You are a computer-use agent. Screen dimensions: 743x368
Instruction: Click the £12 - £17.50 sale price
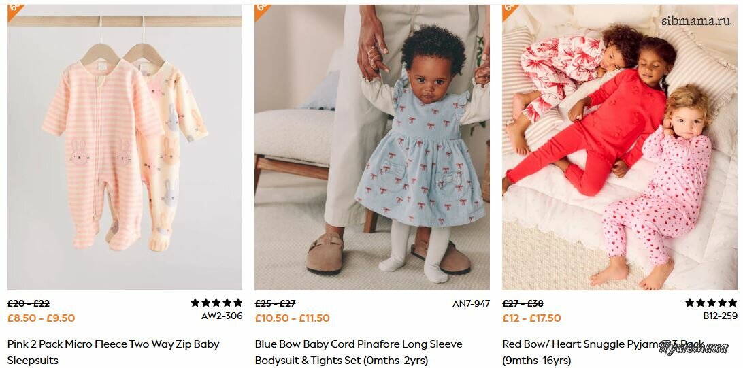(531, 318)
